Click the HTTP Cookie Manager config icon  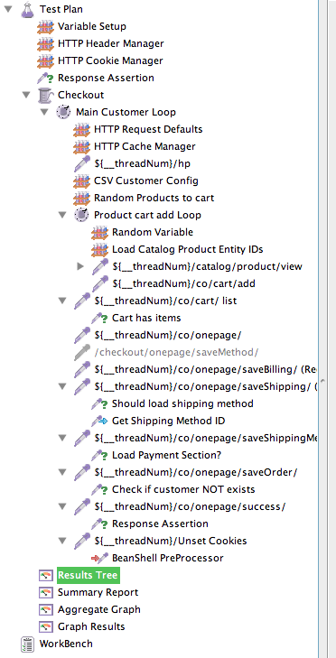point(45,60)
